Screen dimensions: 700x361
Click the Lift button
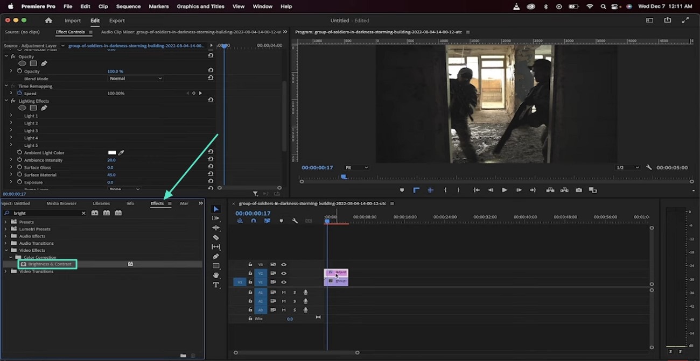(550, 190)
